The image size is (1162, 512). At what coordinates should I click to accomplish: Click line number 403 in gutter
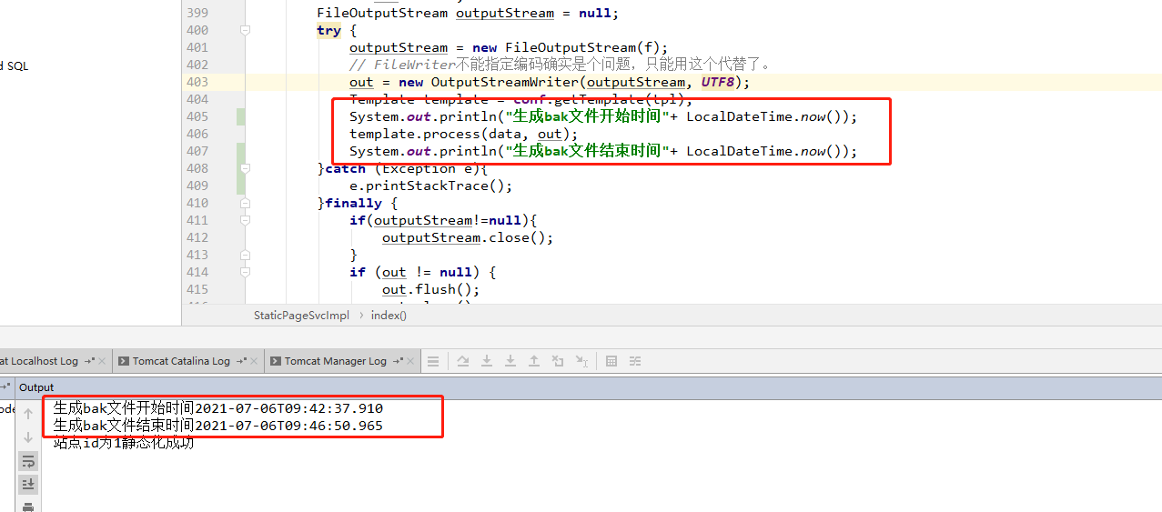pyautogui.click(x=197, y=82)
